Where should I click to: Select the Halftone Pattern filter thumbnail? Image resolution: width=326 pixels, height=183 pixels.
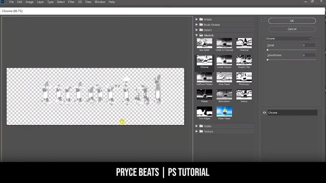tap(204, 77)
